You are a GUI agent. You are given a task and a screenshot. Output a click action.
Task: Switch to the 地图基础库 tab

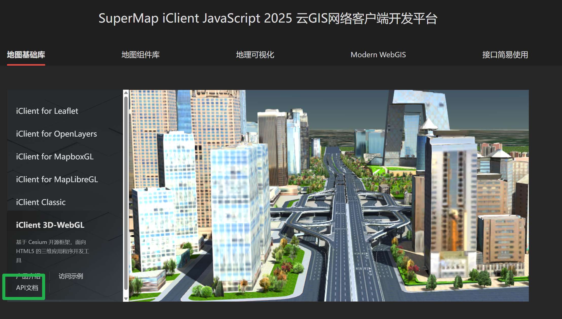[26, 55]
